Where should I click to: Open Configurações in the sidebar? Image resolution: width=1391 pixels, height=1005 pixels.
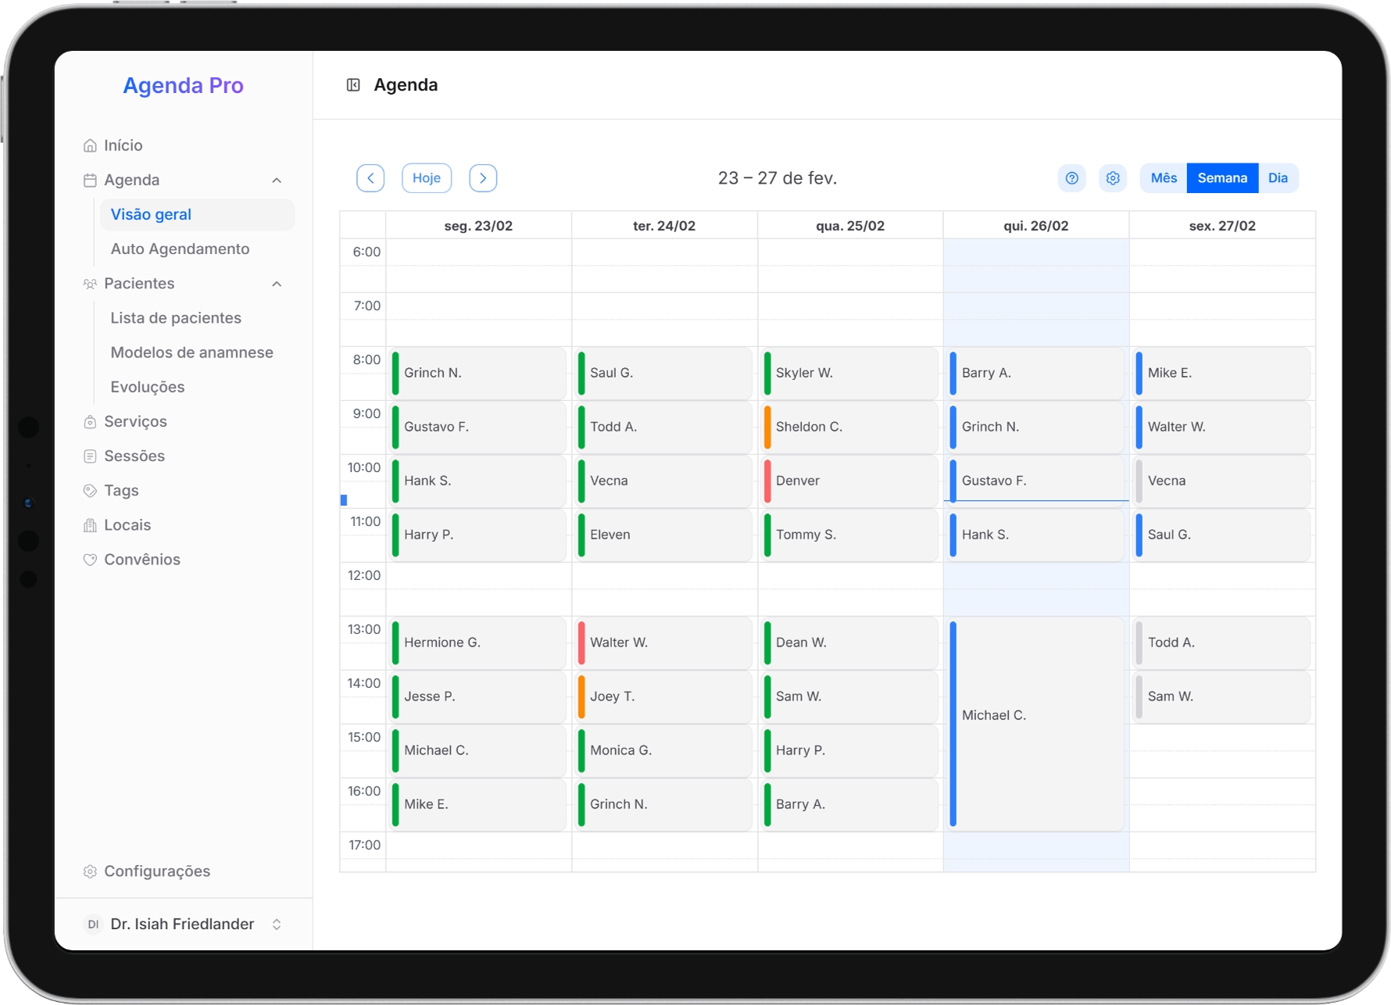[x=156, y=871]
